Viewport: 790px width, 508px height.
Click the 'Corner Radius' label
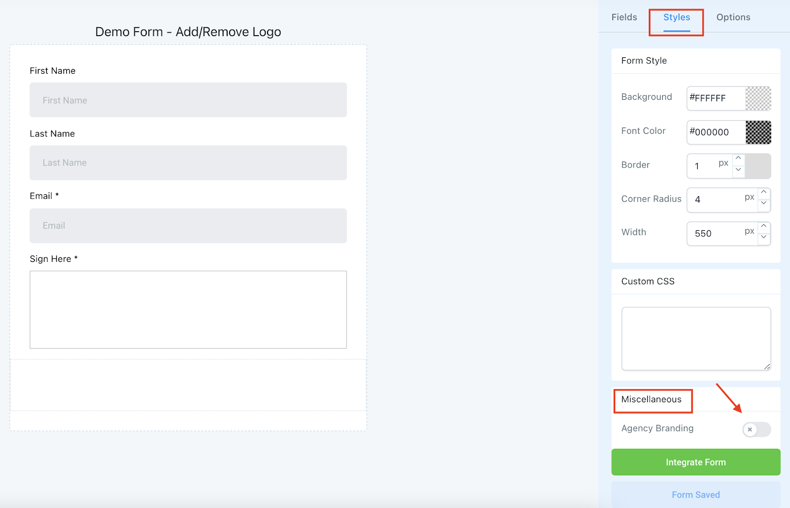pos(651,199)
